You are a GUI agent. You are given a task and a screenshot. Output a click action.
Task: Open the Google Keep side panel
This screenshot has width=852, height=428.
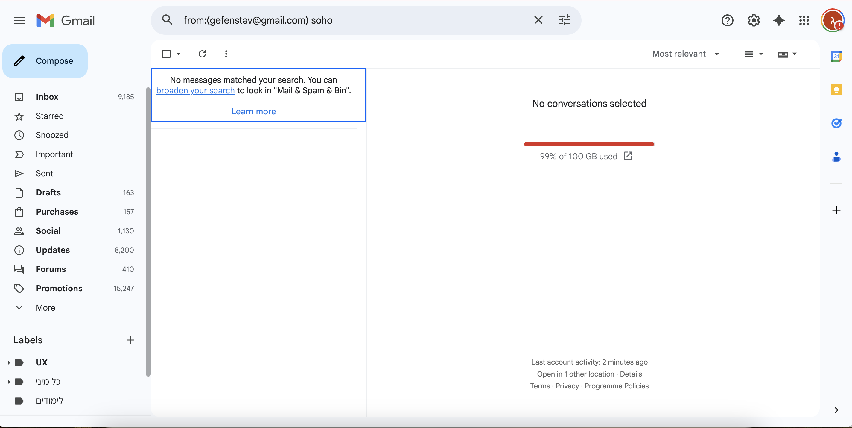[x=836, y=90]
